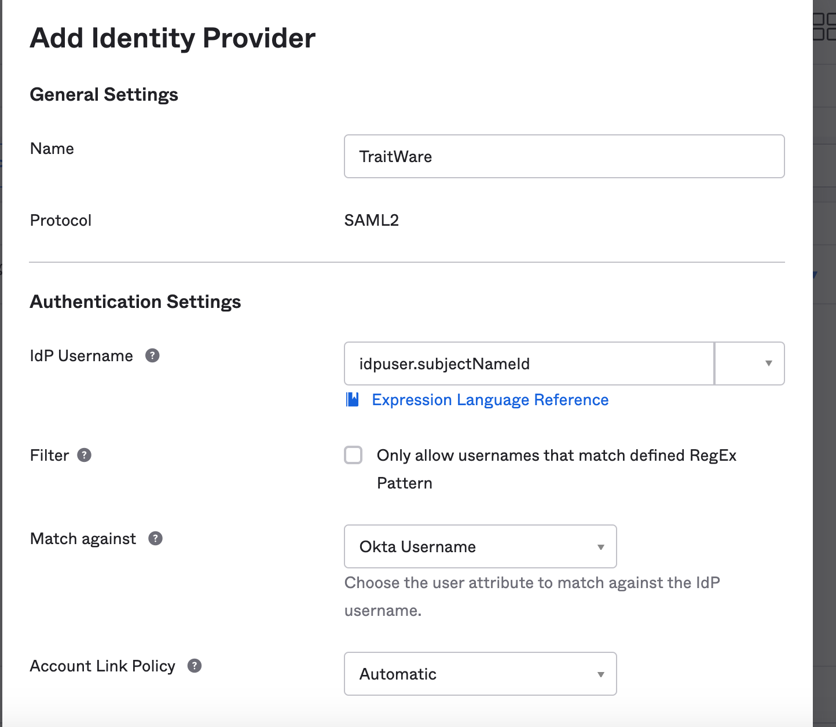Open the Expression Language Reference link
Viewport: 836px width, 727px height.
[x=490, y=399]
